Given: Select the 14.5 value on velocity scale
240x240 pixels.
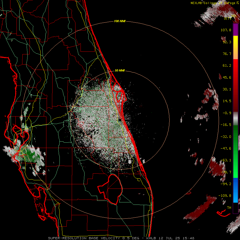Looking at the screenshot, I should coord(227,101).
